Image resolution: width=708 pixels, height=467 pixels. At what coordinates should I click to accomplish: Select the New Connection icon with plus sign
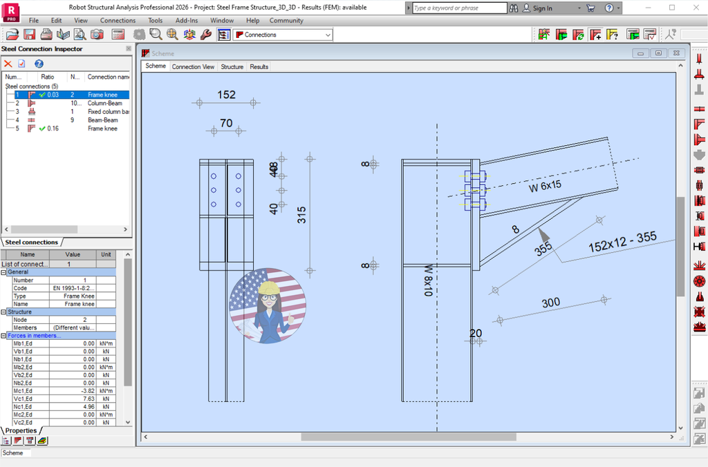click(x=596, y=33)
